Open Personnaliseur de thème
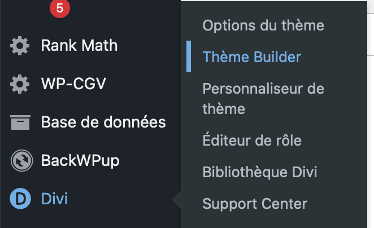 (263, 99)
